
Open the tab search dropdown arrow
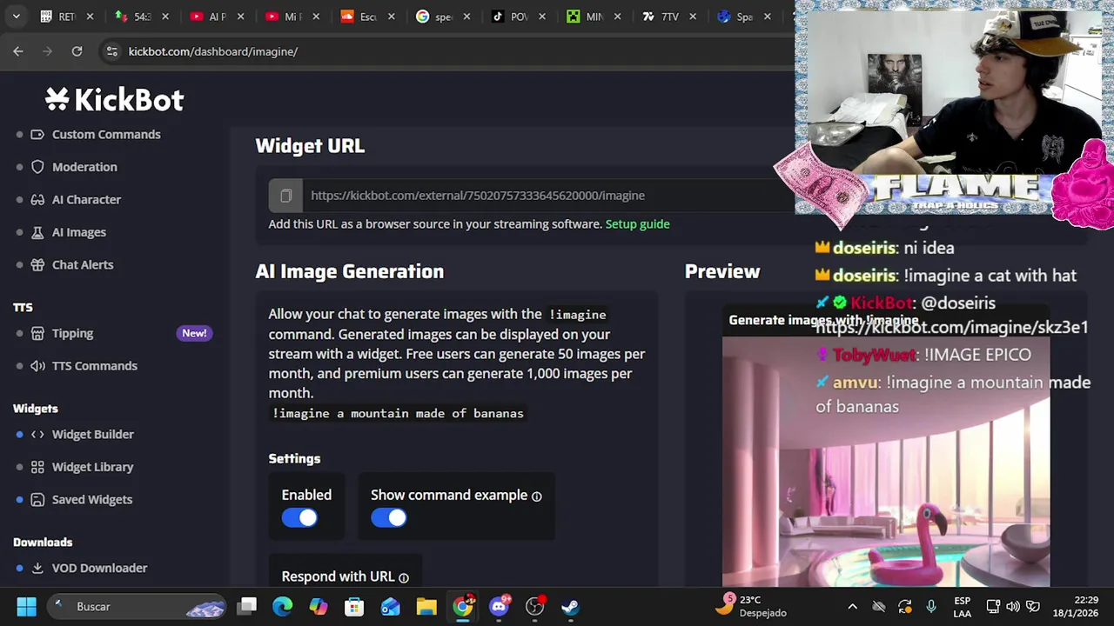click(16, 17)
